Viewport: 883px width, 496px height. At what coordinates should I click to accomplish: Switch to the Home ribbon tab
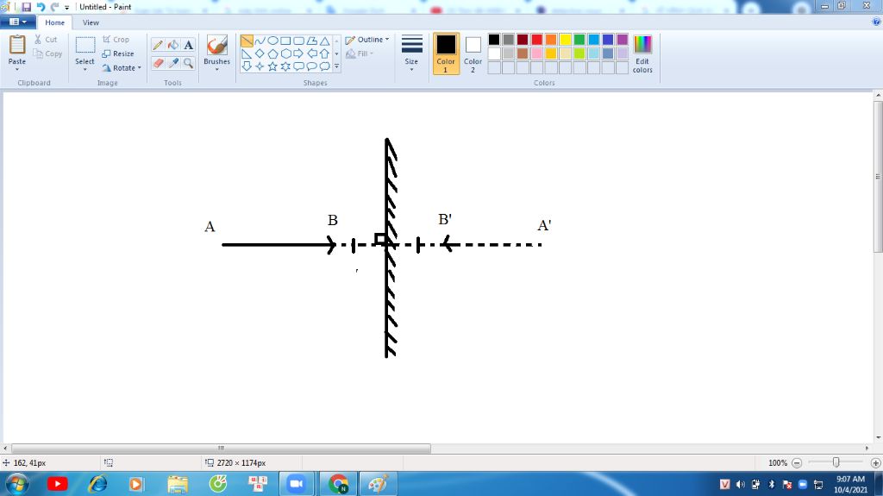[x=54, y=22]
